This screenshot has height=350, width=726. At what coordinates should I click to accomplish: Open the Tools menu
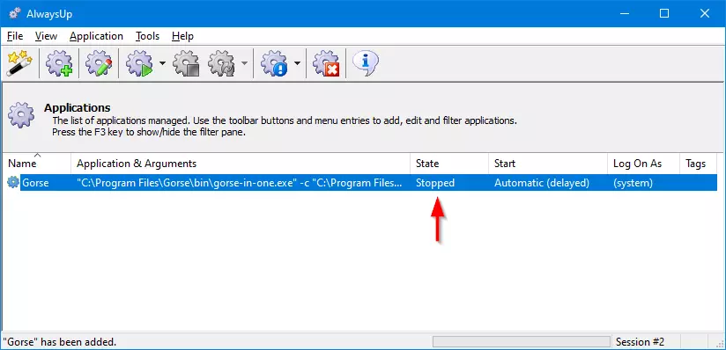(x=147, y=36)
